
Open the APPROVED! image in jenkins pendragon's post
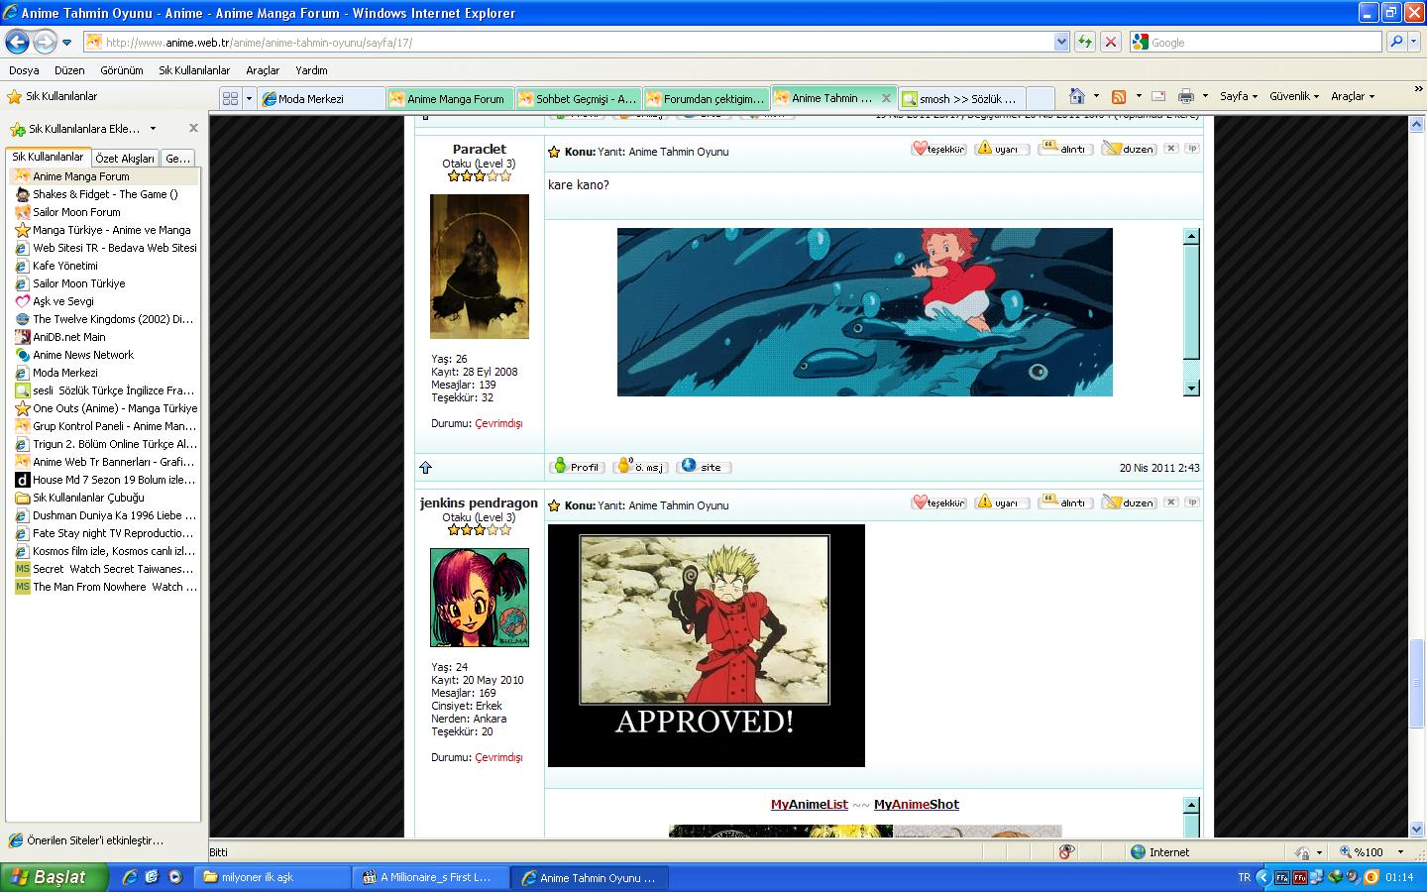(x=707, y=645)
